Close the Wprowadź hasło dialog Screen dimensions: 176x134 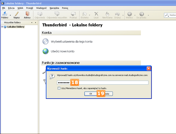coord(149,68)
